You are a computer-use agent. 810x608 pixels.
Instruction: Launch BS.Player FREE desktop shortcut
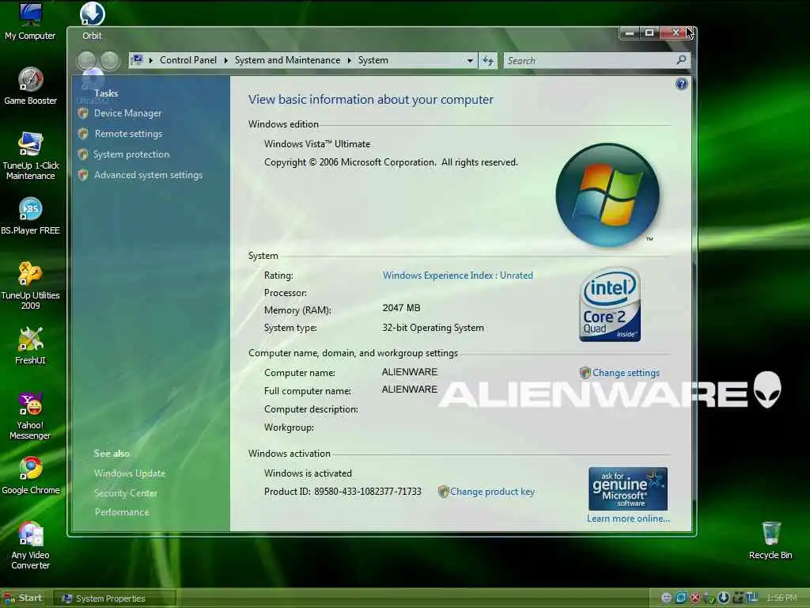pos(30,216)
